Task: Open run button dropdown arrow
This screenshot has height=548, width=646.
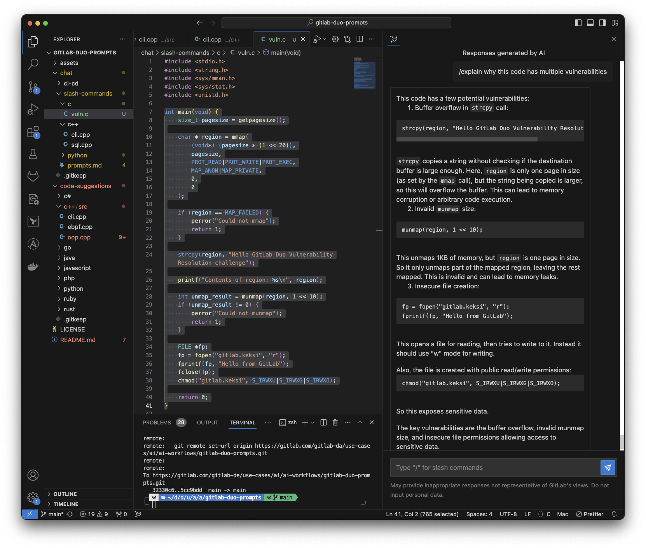Action: pyautogui.click(x=325, y=39)
